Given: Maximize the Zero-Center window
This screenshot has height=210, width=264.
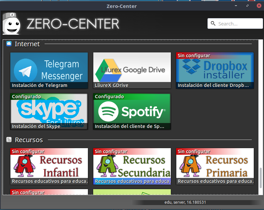Looking at the screenshot, I should pyautogui.click(x=247, y=6).
